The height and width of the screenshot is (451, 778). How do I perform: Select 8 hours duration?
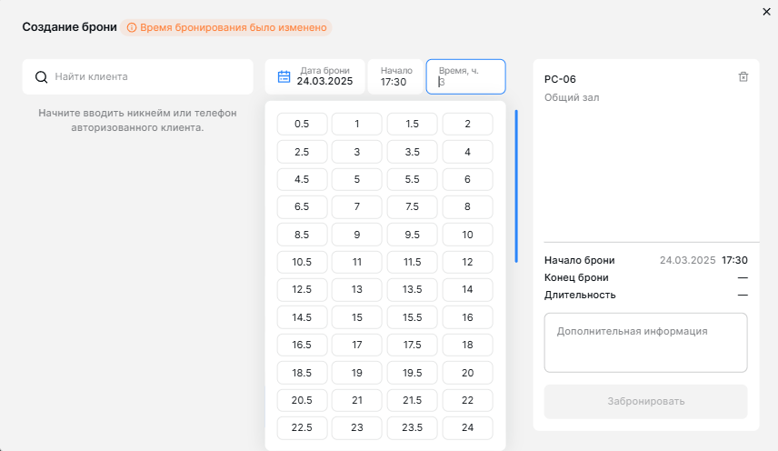click(x=467, y=207)
